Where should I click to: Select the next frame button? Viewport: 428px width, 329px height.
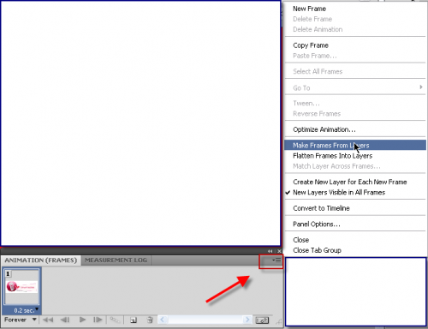[98, 320]
